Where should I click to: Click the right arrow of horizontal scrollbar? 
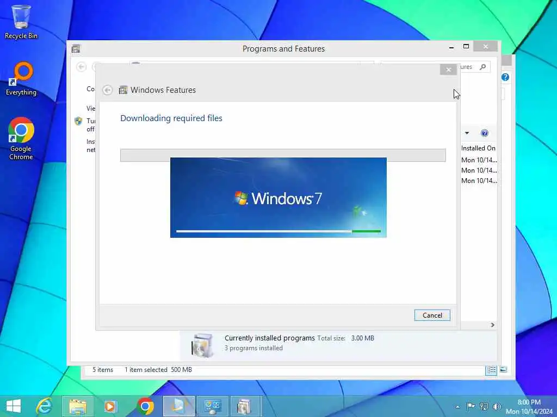click(492, 325)
